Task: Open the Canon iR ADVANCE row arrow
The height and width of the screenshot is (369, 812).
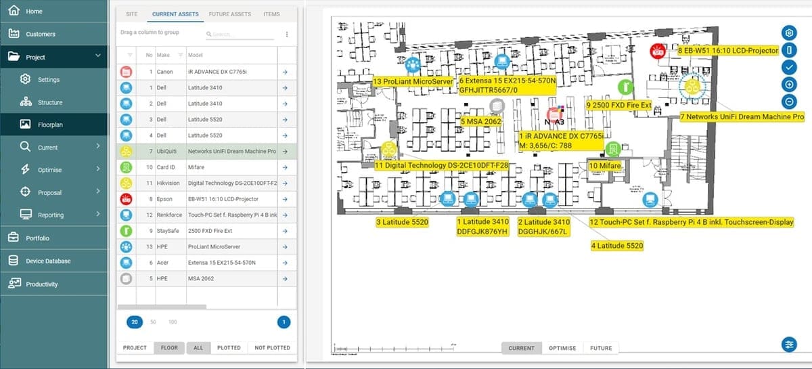Action: coord(285,71)
